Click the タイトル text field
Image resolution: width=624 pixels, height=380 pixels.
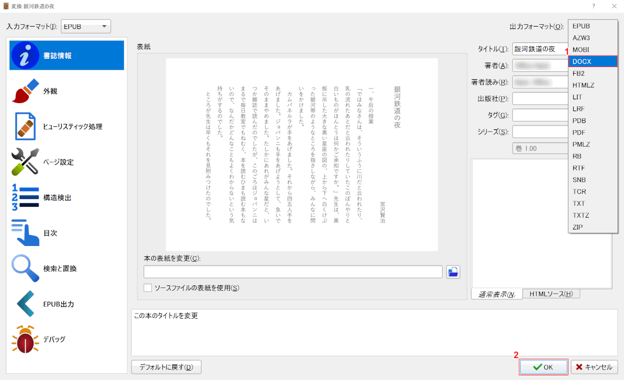tap(539, 49)
